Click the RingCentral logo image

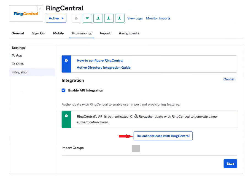(26, 14)
